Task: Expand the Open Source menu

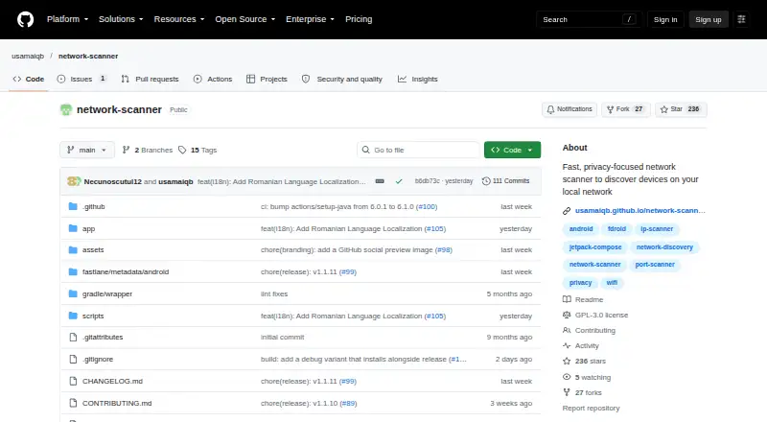Action: [245, 19]
